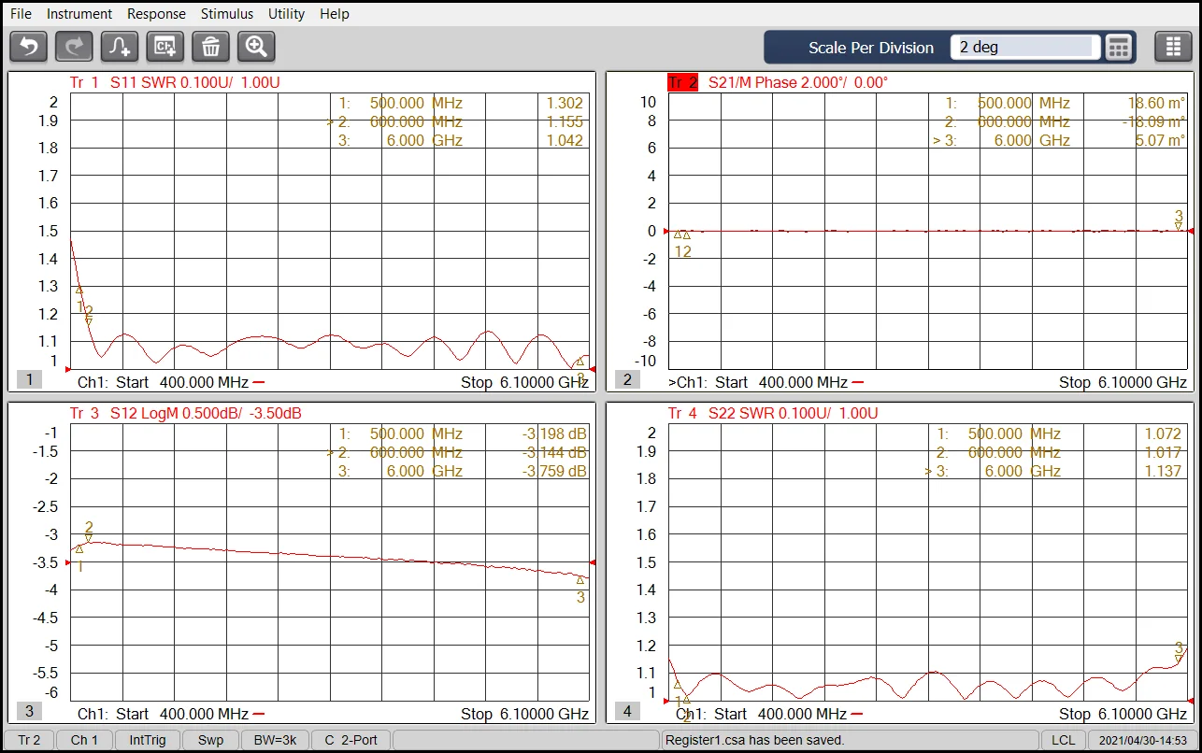Click the Zoom magnifier icon in the toolbar
The width and height of the screenshot is (1202, 753).
[256, 46]
